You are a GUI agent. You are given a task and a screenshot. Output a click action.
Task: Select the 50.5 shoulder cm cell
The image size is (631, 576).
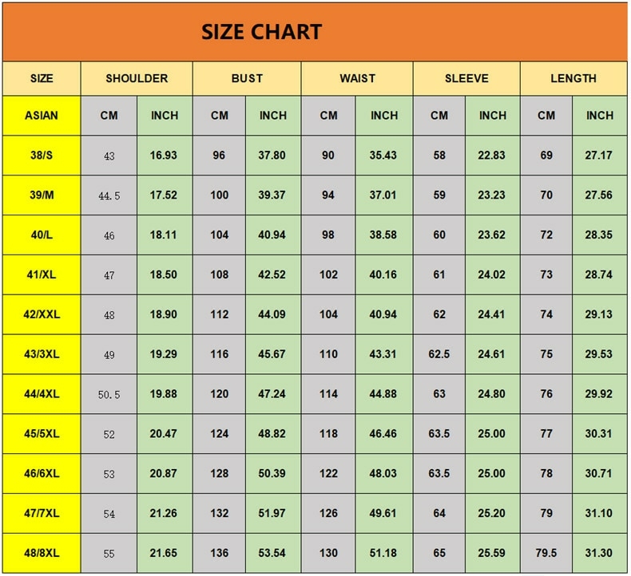[109, 394]
